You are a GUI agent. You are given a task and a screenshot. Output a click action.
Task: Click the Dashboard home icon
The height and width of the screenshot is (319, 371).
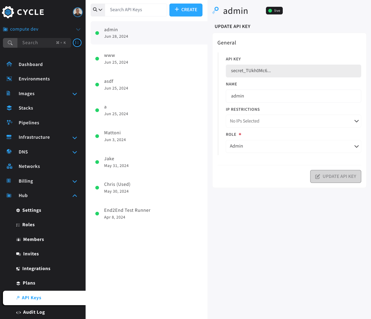(9, 64)
